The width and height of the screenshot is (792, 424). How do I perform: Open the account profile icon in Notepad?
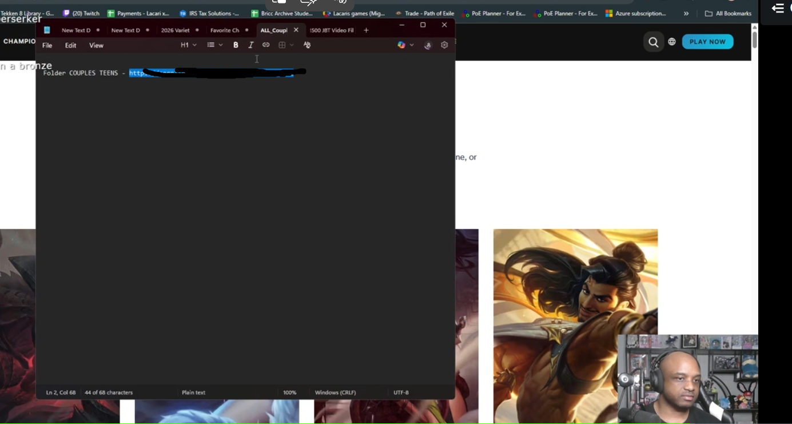[428, 45]
